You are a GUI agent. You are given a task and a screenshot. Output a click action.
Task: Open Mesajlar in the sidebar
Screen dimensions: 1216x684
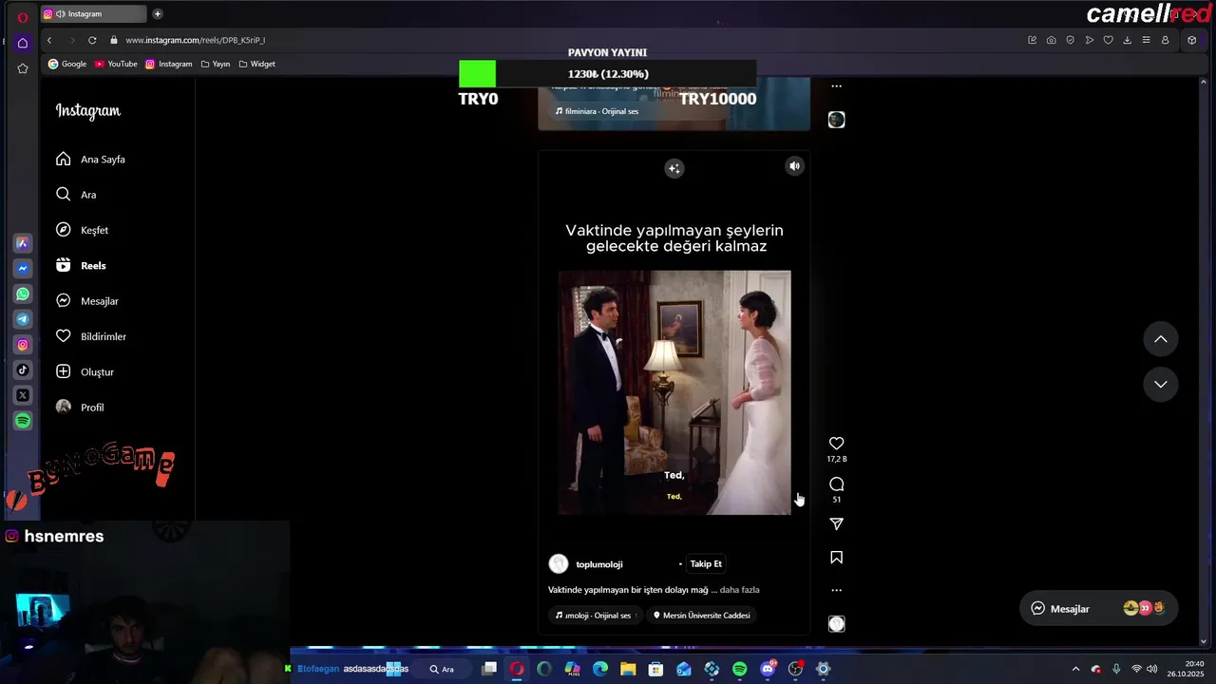[86, 301]
